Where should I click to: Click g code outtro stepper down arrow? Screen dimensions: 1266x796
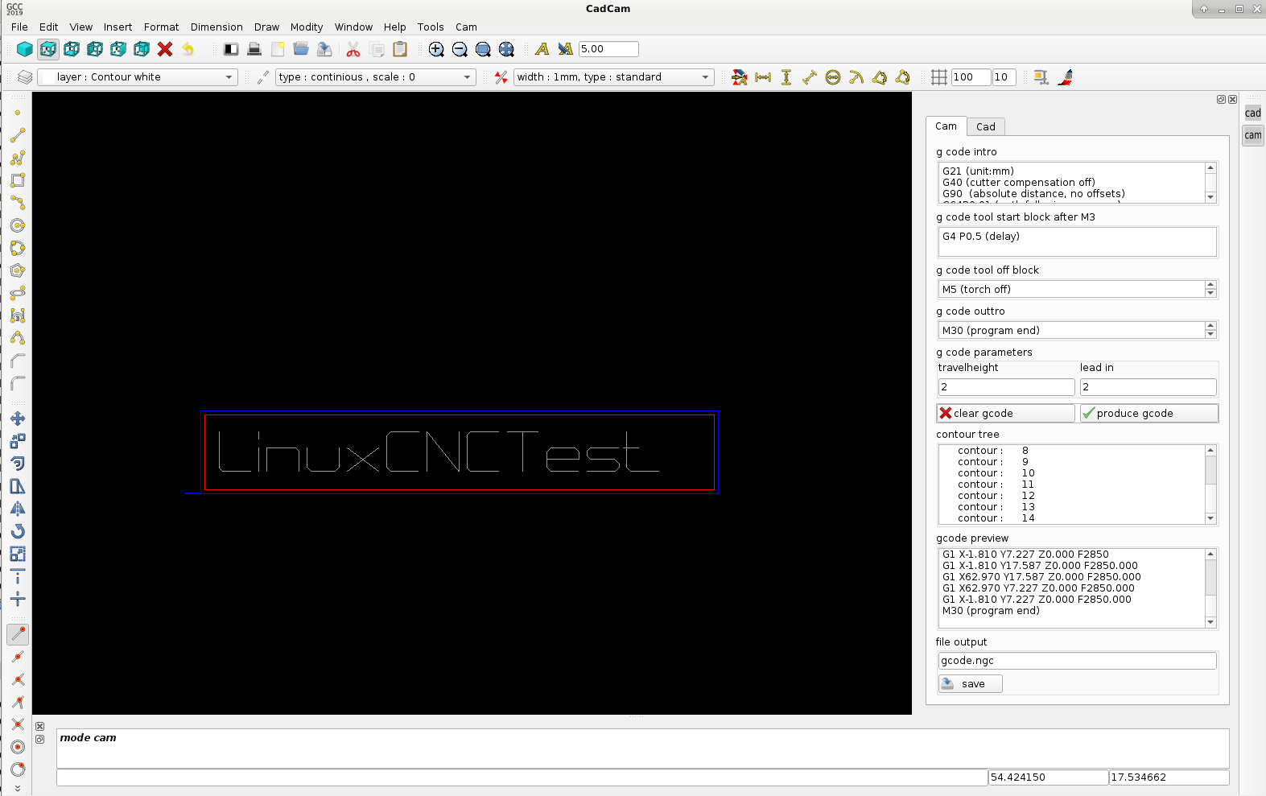1210,334
